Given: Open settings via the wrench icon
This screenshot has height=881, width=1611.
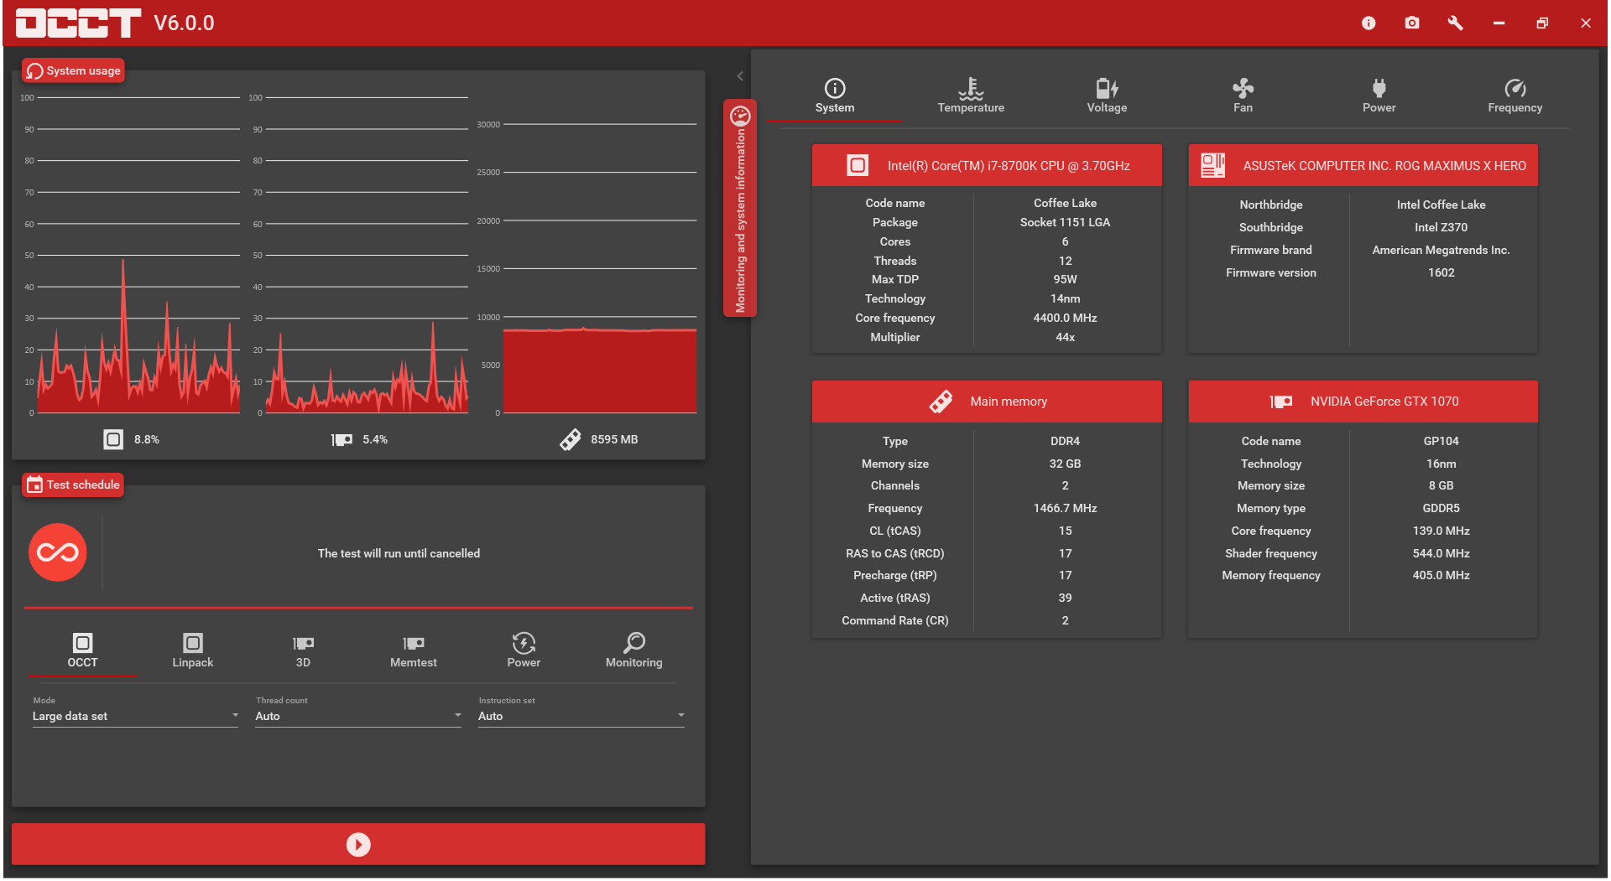Looking at the screenshot, I should 1455,23.
